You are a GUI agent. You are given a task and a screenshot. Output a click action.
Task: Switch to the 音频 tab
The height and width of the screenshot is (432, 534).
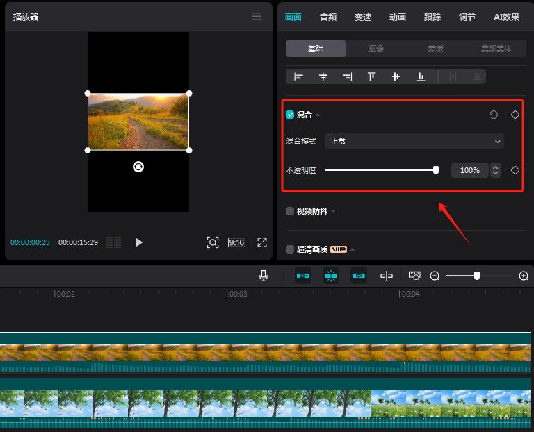coord(328,17)
